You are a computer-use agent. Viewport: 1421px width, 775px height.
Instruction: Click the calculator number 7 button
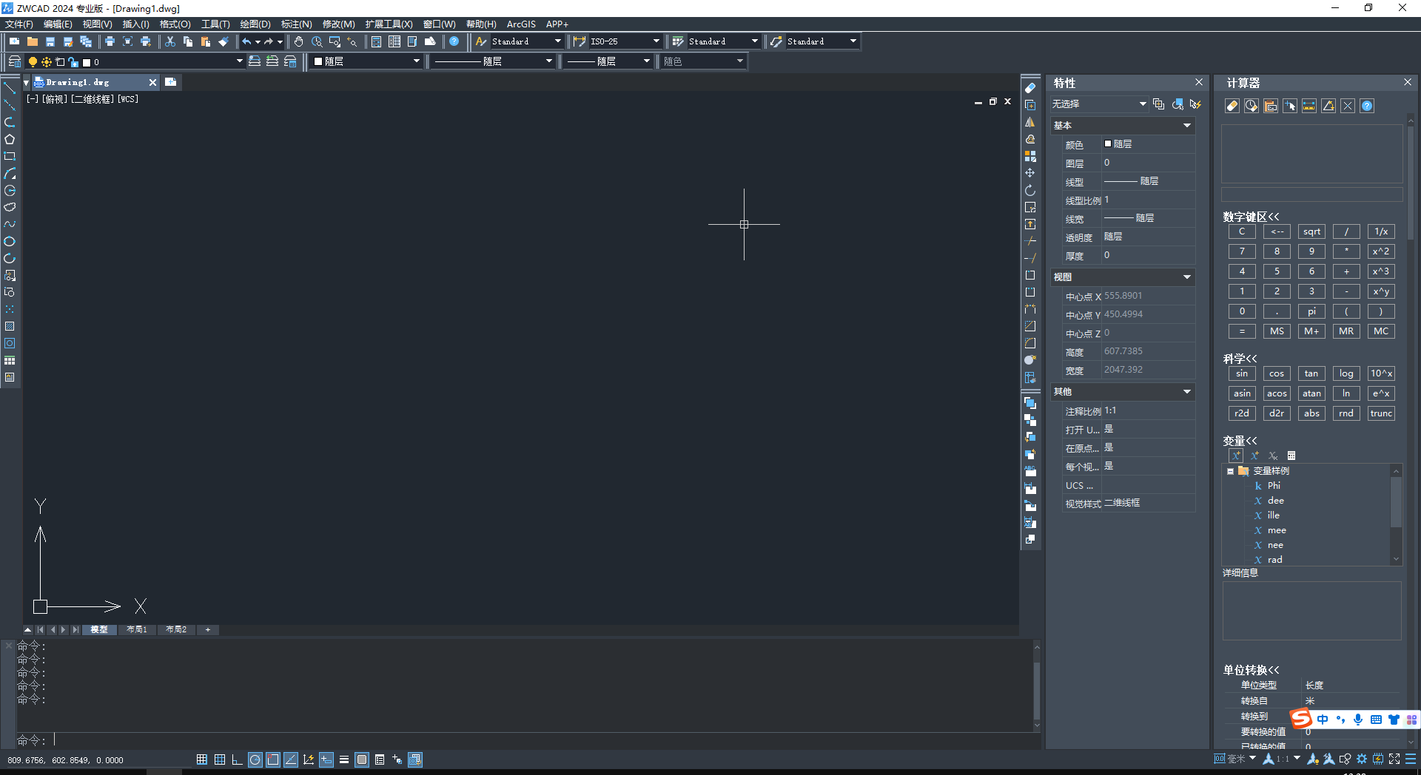[1242, 251]
